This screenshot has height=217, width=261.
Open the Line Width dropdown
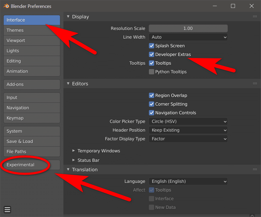[x=188, y=37]
